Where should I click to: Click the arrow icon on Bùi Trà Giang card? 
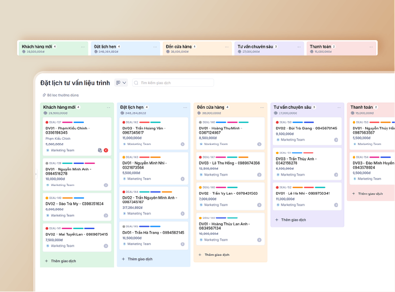coord(336,140)
